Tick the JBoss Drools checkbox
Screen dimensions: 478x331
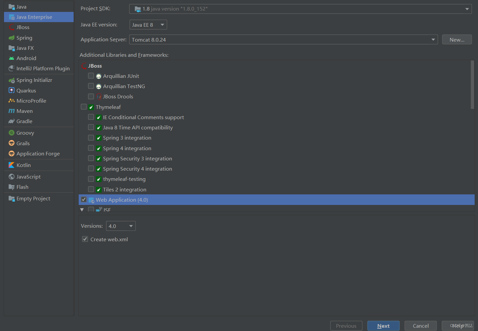(x=91, y=96)
